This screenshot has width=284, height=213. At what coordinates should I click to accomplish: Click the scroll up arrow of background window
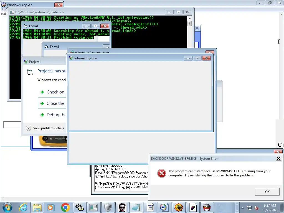click(x=281, y=14)
